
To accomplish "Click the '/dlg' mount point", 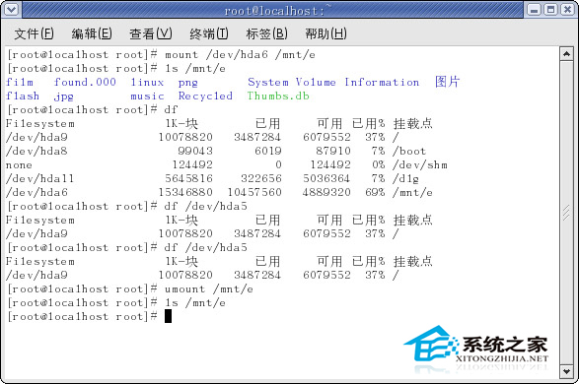I will (x=405, y=179).
